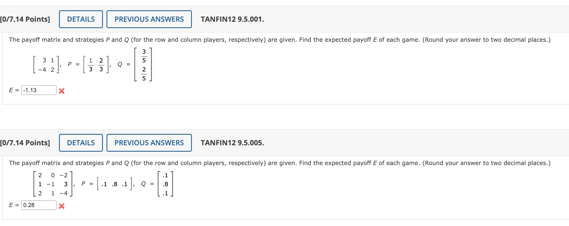Click the red X beside the 0.28 answer
This screenshot has height=226, width=569.
tap(62, 206)
